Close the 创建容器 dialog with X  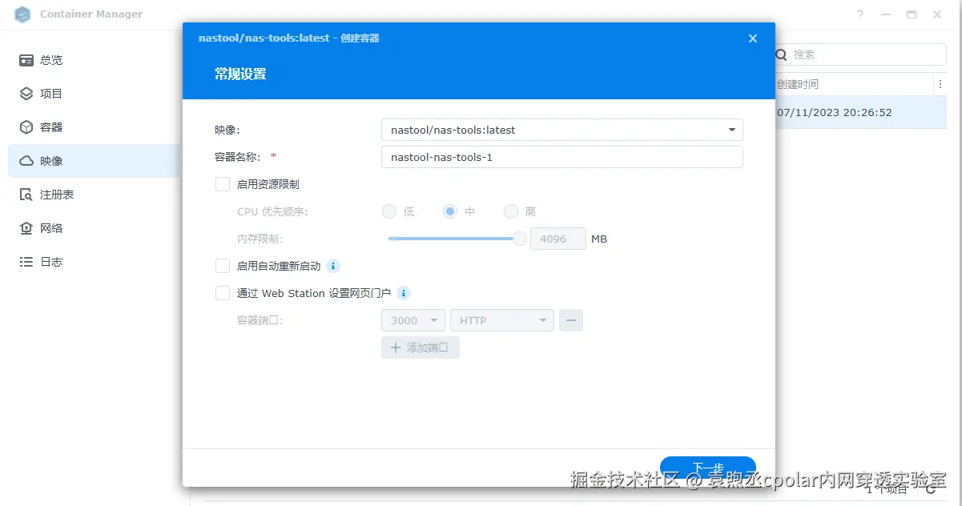click(752, 38)
